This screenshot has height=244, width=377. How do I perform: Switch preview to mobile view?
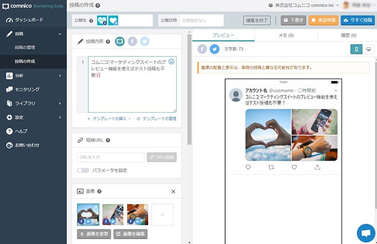(357, 49)
